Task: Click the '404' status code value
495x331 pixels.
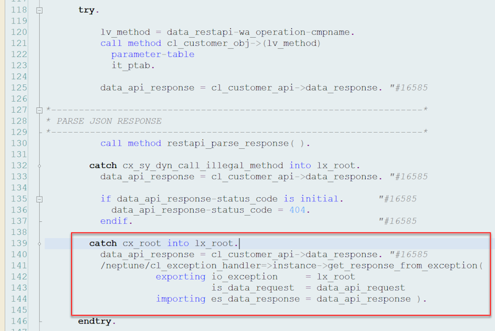Action: coord(297,210)
